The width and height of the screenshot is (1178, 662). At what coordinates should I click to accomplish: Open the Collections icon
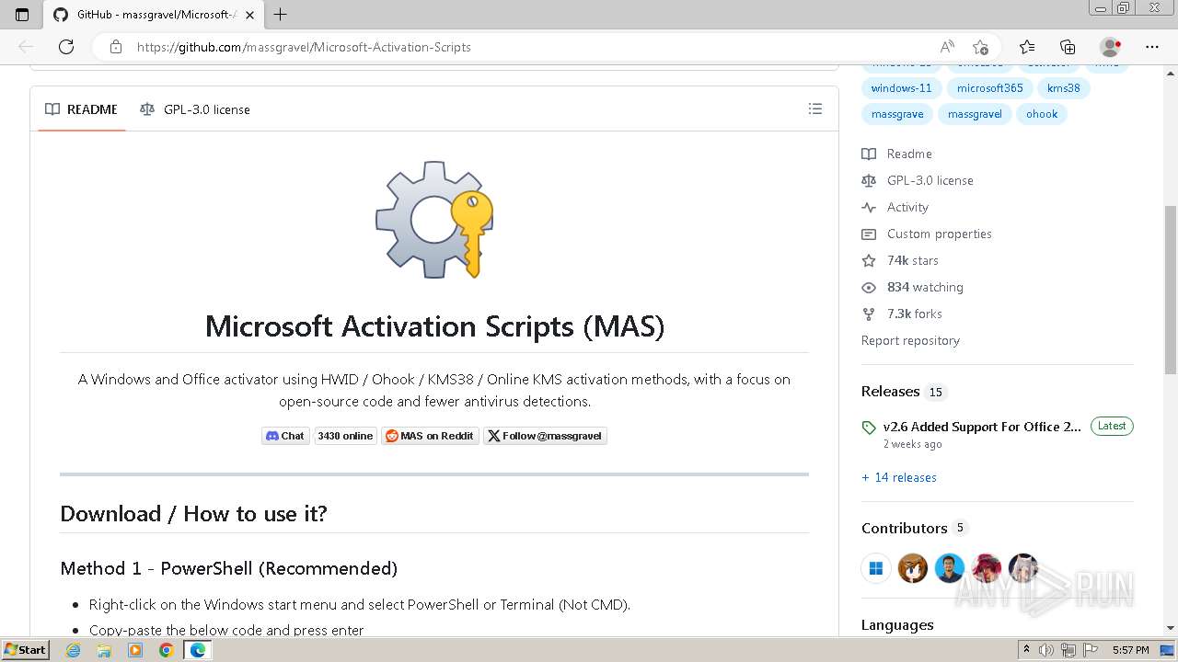[1068, 47]
